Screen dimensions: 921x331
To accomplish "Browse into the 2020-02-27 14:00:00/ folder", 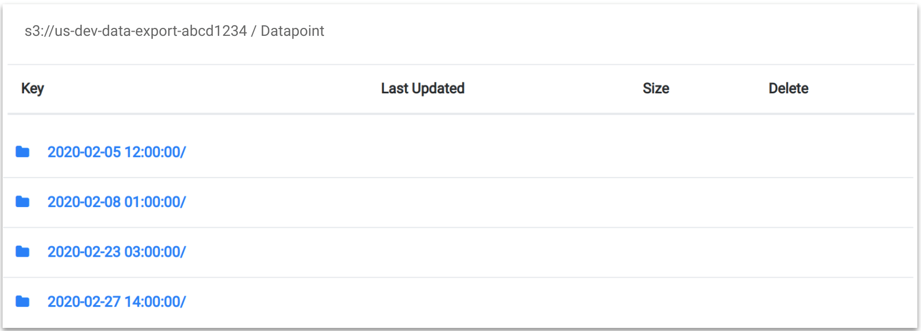I will tap(116, 301).
